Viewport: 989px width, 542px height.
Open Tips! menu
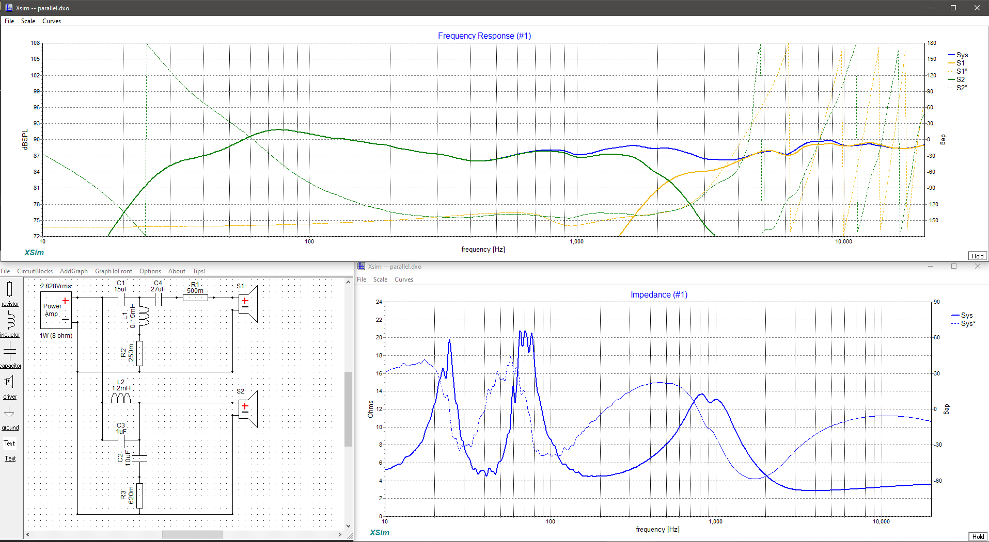[x=199, y=271]
